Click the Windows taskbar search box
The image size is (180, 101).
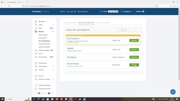pos(18,99)
